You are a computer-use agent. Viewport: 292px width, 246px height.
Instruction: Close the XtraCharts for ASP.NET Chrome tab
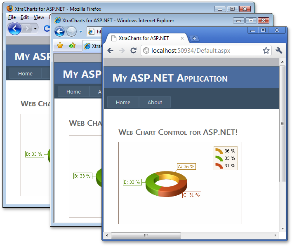[182, 38]
